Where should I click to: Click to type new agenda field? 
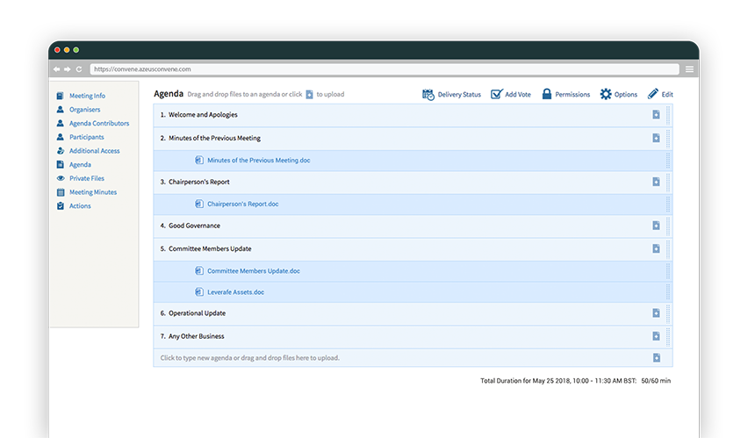click(250, 358)
